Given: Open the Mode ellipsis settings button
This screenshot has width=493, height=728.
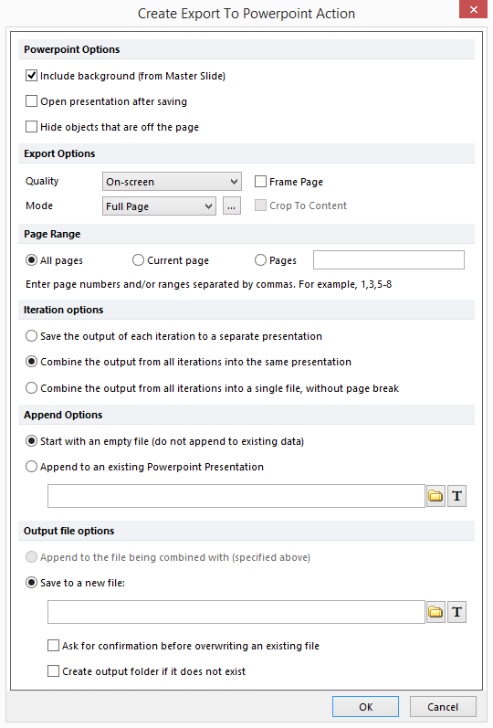Looking at the screenshot, I should pyautogui.click(x=232, y=206).
